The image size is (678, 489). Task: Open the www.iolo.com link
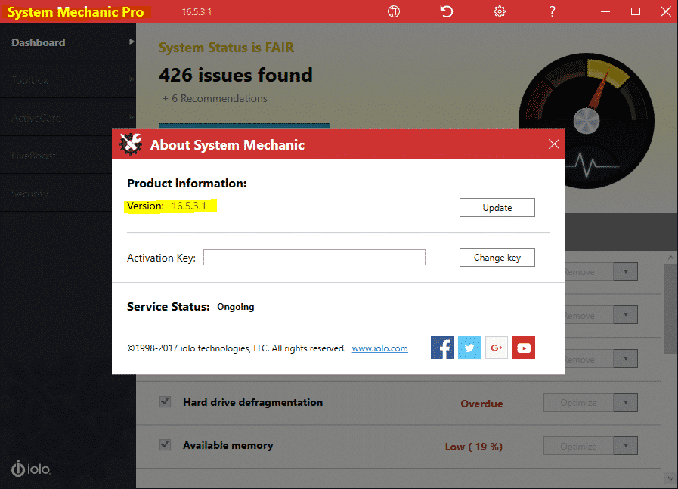pyautogui.click(x=379, y=348)
